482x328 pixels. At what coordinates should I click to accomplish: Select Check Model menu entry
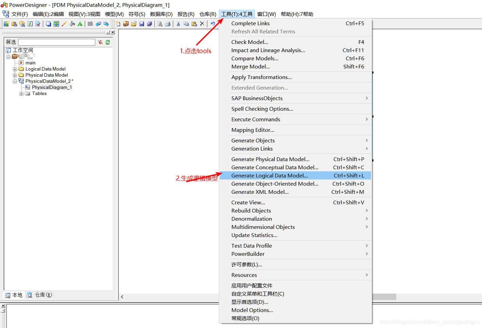pos(295,42)
